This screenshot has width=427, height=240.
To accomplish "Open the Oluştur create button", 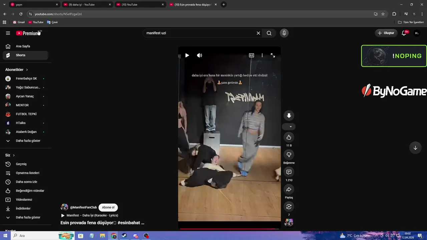I will [x=386, y=33].
